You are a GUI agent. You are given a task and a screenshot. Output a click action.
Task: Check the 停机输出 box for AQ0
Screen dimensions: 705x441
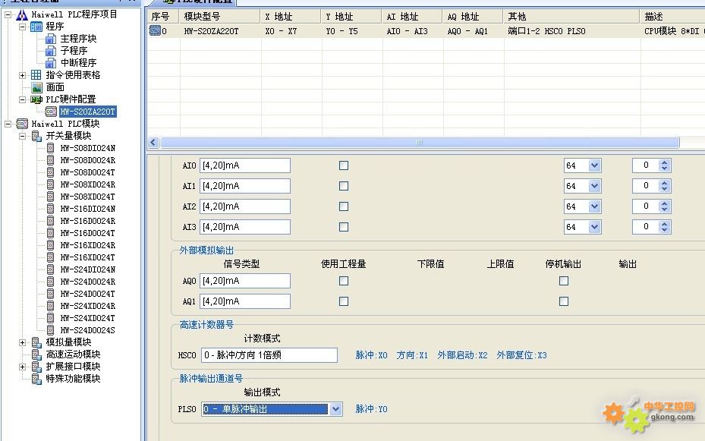pos(563,281)
